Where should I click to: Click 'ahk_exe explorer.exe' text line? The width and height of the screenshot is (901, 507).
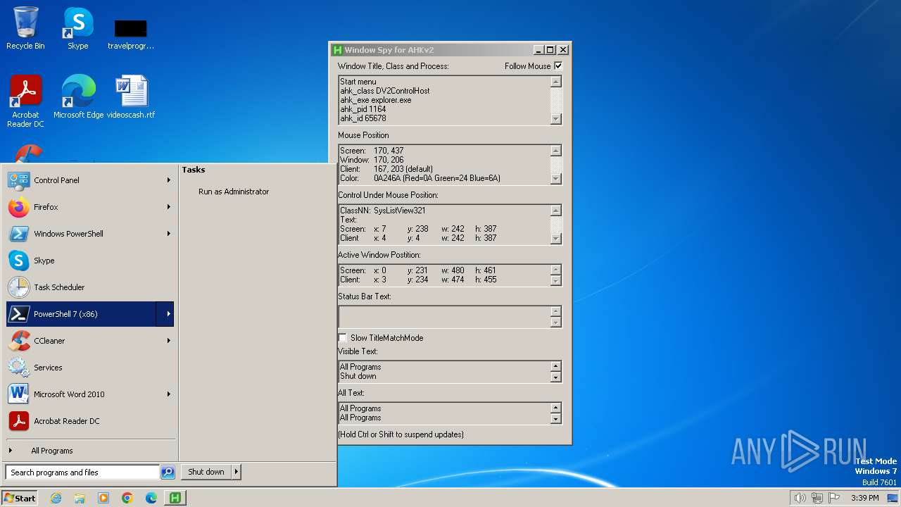[375, 100]
